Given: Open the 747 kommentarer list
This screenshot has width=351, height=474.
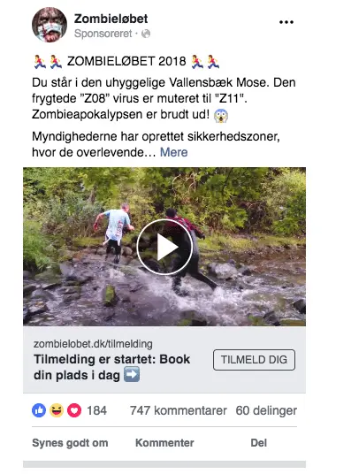Looking at the screenshot, I should tap(179, 410).
